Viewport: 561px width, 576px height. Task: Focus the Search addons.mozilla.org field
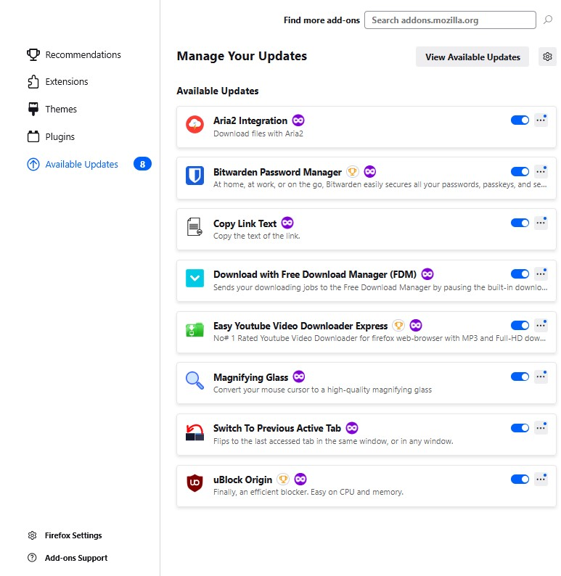(x=450, y=20)
